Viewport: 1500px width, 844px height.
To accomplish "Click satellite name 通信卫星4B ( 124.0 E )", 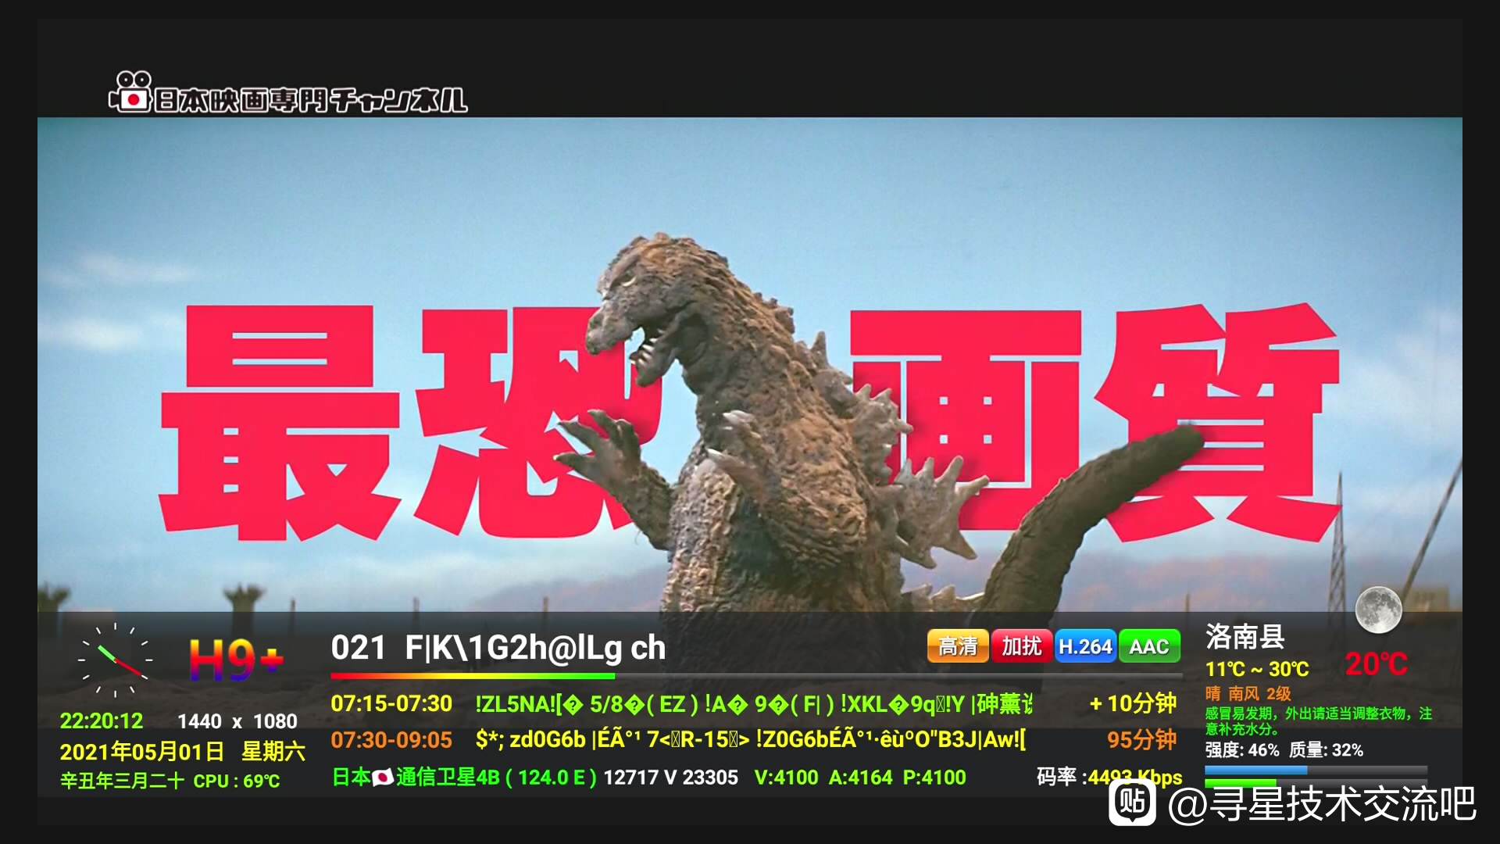I will [x=496, y=778].
